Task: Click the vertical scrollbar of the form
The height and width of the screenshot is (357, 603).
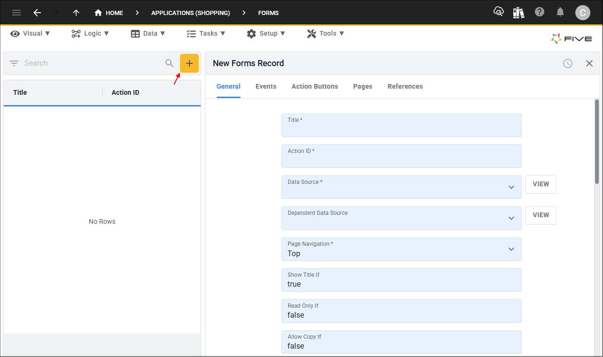Action: coord(597,141)
